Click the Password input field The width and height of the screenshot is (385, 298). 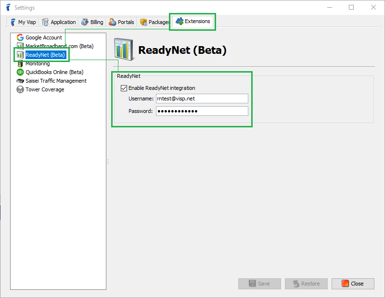(202, 111)
